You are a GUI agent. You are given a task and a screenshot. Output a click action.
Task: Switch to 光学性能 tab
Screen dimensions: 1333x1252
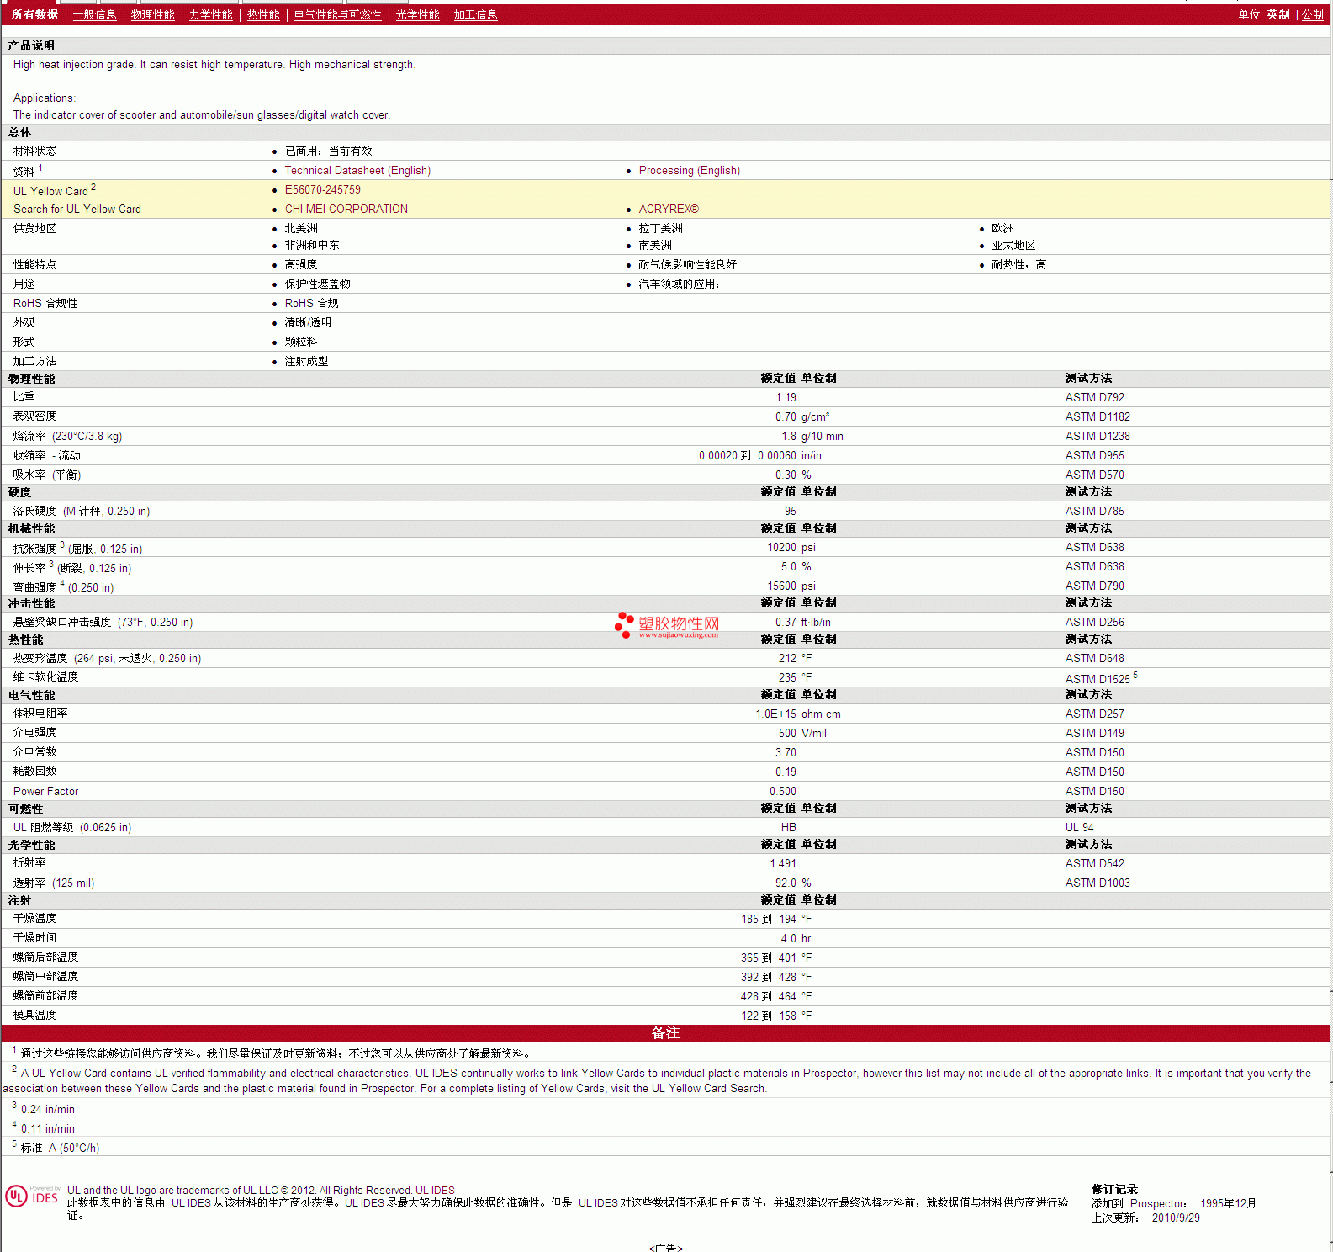tap(417, 14)
